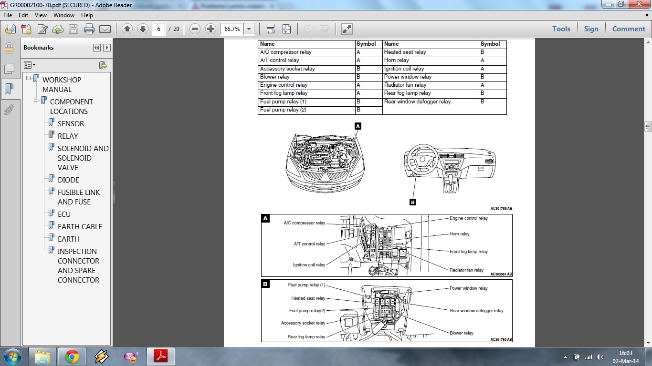Open the Window menu
Image resolution: width=652 pixels, height=366 pixels.
64,15
